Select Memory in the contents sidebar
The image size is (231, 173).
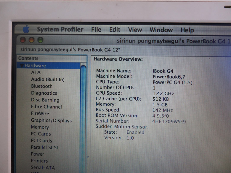pos(40,127)
